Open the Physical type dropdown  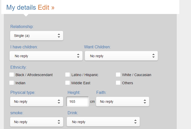tap(36, 102)
